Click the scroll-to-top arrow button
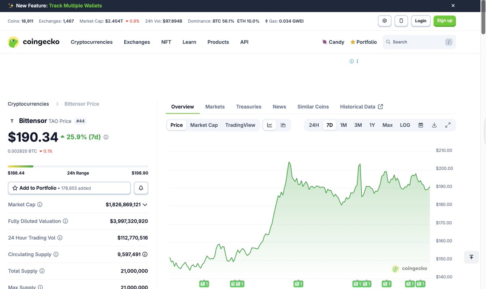The image size is (486, 289). pyautogui.click(x=471, y=257)
